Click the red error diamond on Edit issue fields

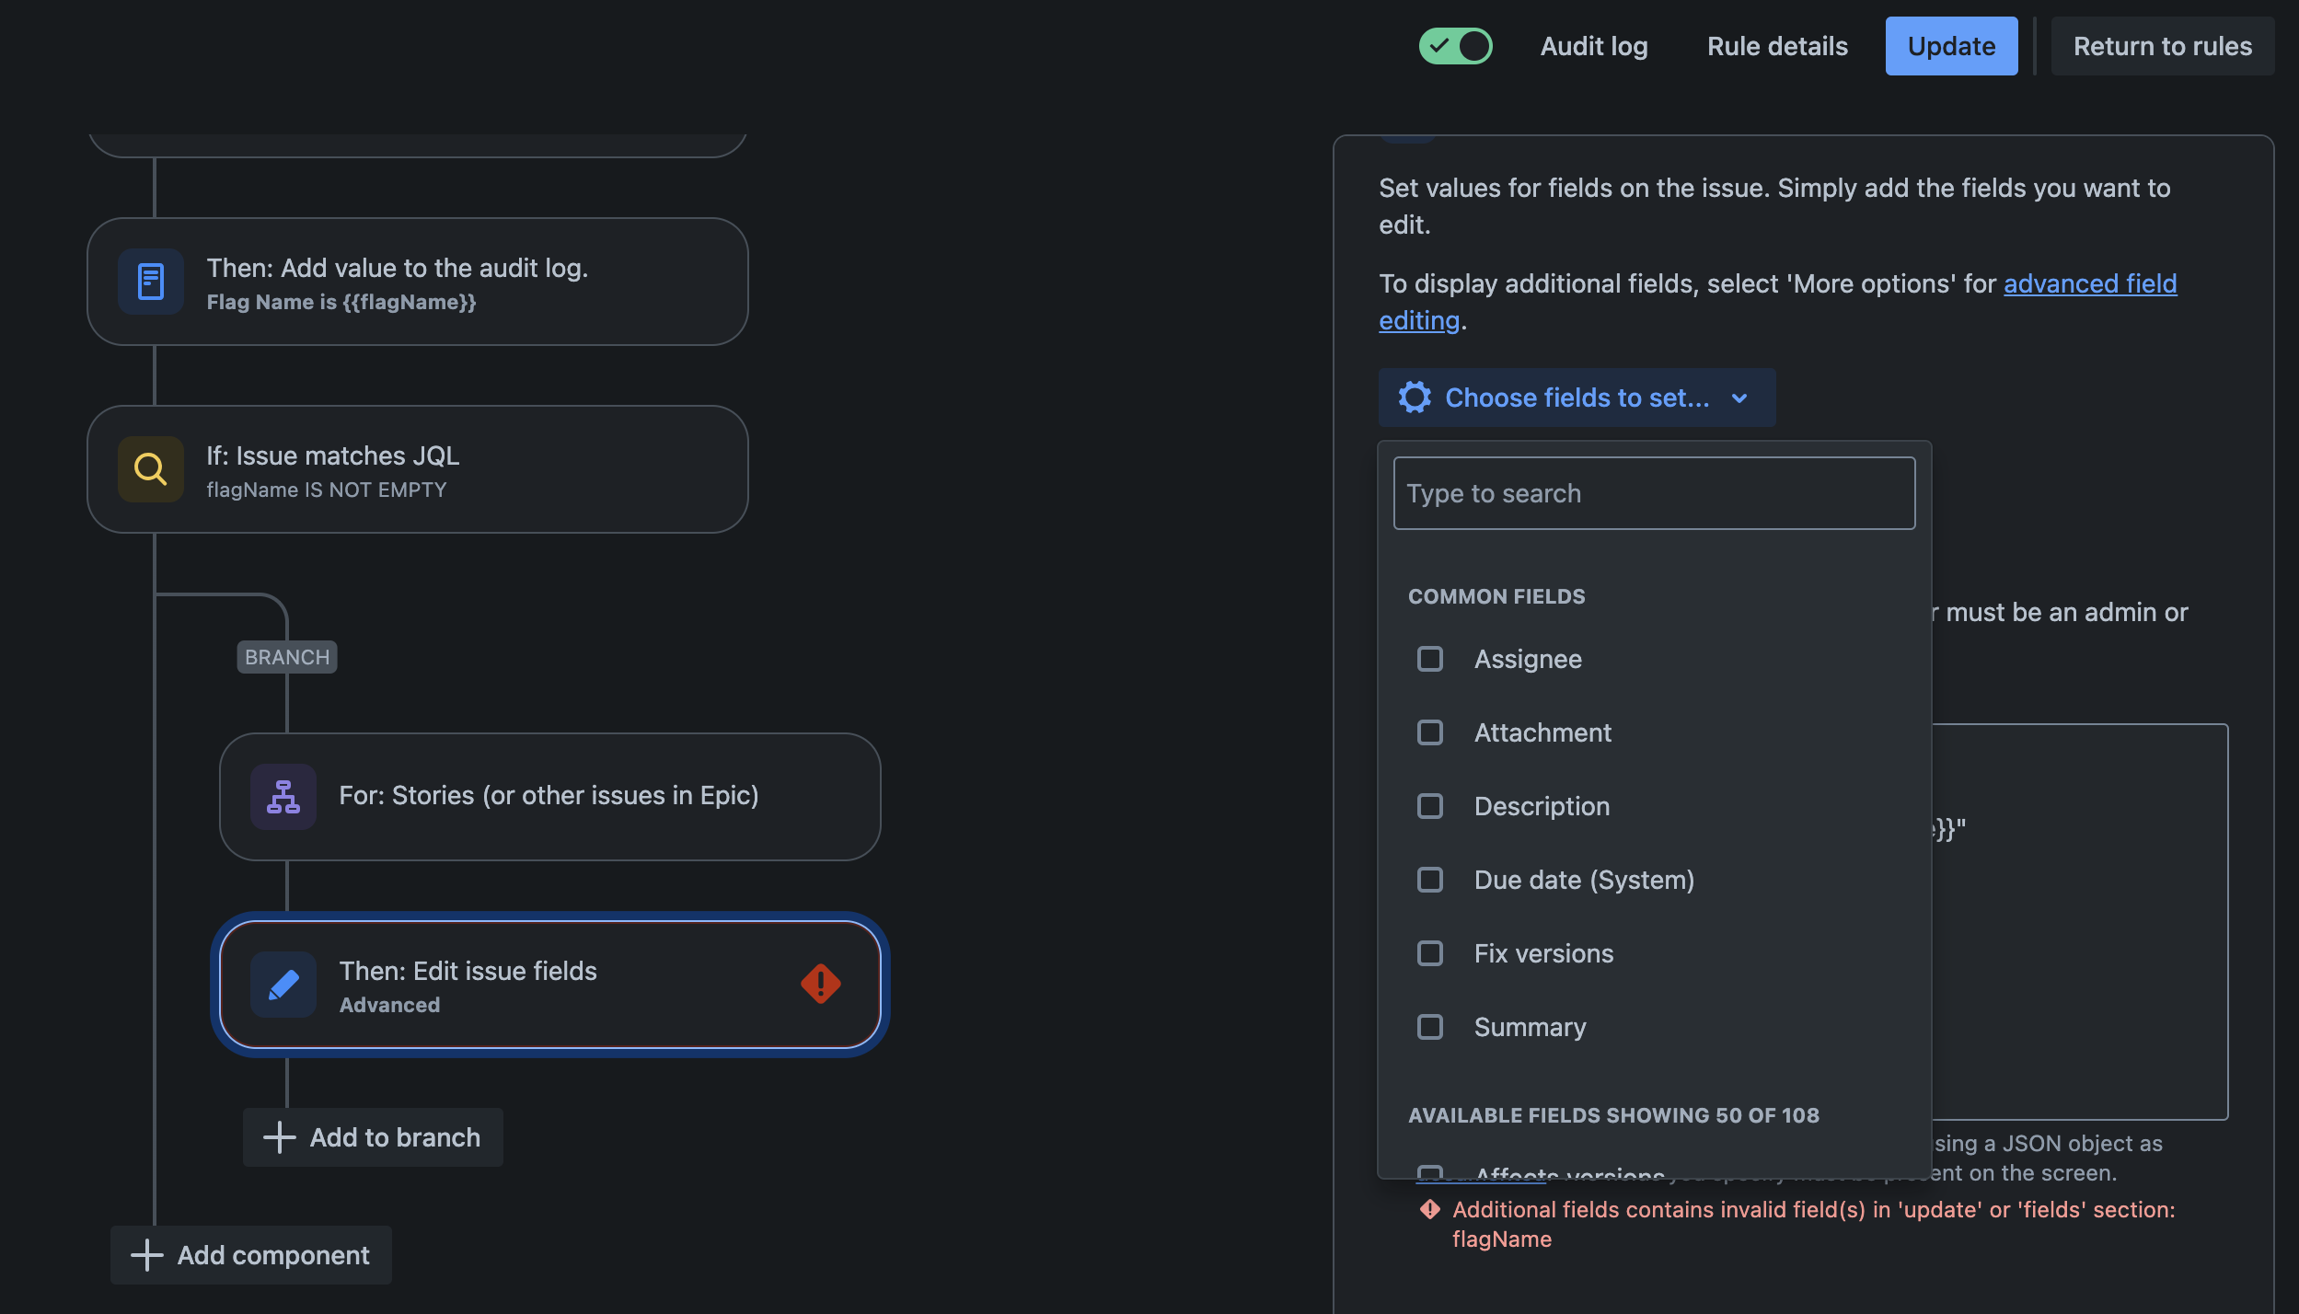[821, 984]
